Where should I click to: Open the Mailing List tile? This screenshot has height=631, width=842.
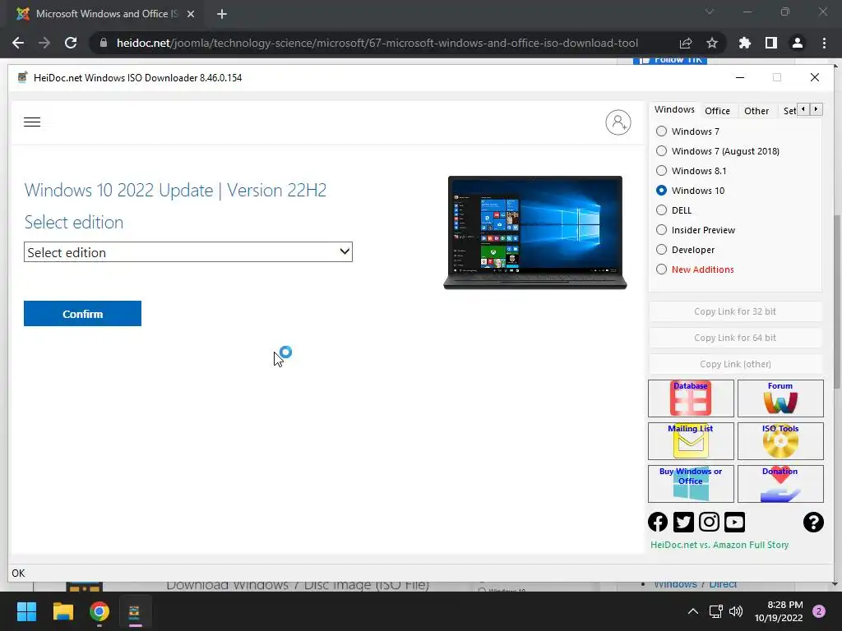[x=691, y=441]
